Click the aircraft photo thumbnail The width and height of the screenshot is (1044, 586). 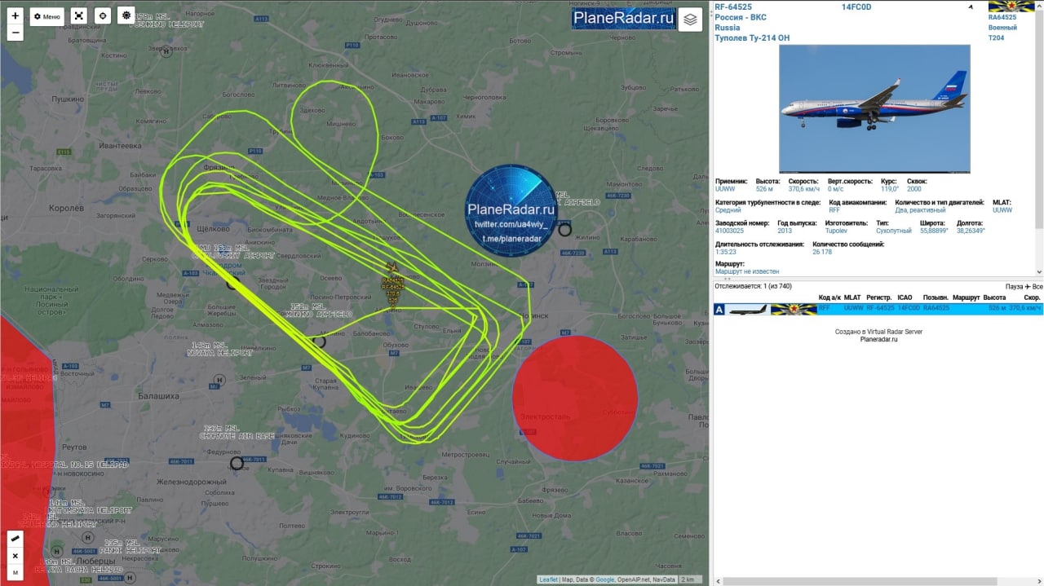[874, 108]
